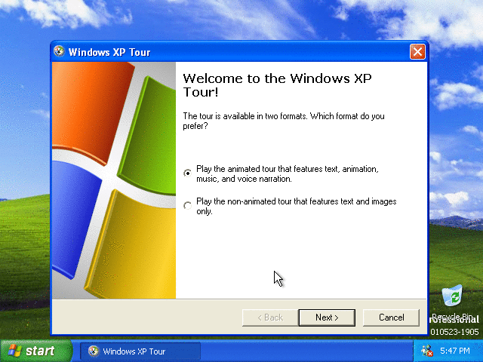Viewport: 483px width, 362px height.
Task: Close the Windows XP Tour dialog
Action: point(417,52)
